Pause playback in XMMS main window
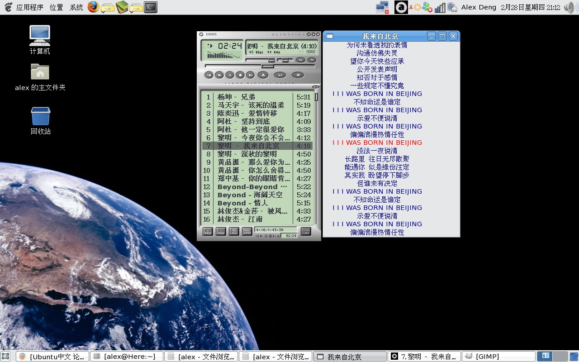 [230, 75]
